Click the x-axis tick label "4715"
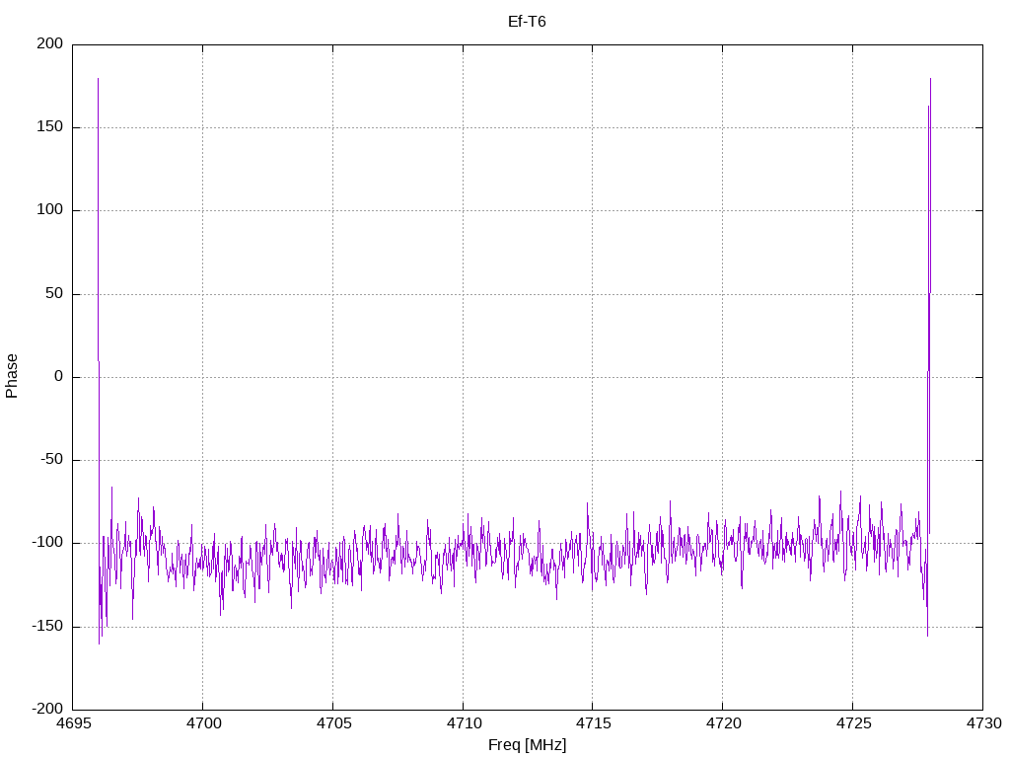Image resolution: width=1010 pixels, height=758 pixels. tap(593, 723)
